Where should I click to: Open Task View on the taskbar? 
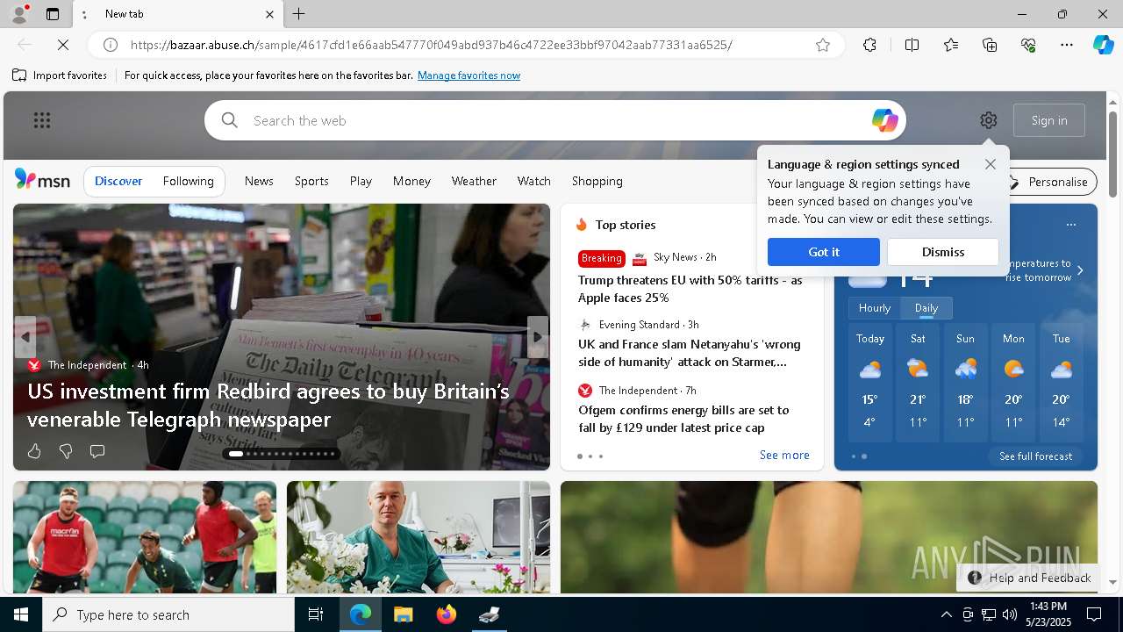(316, 615)
